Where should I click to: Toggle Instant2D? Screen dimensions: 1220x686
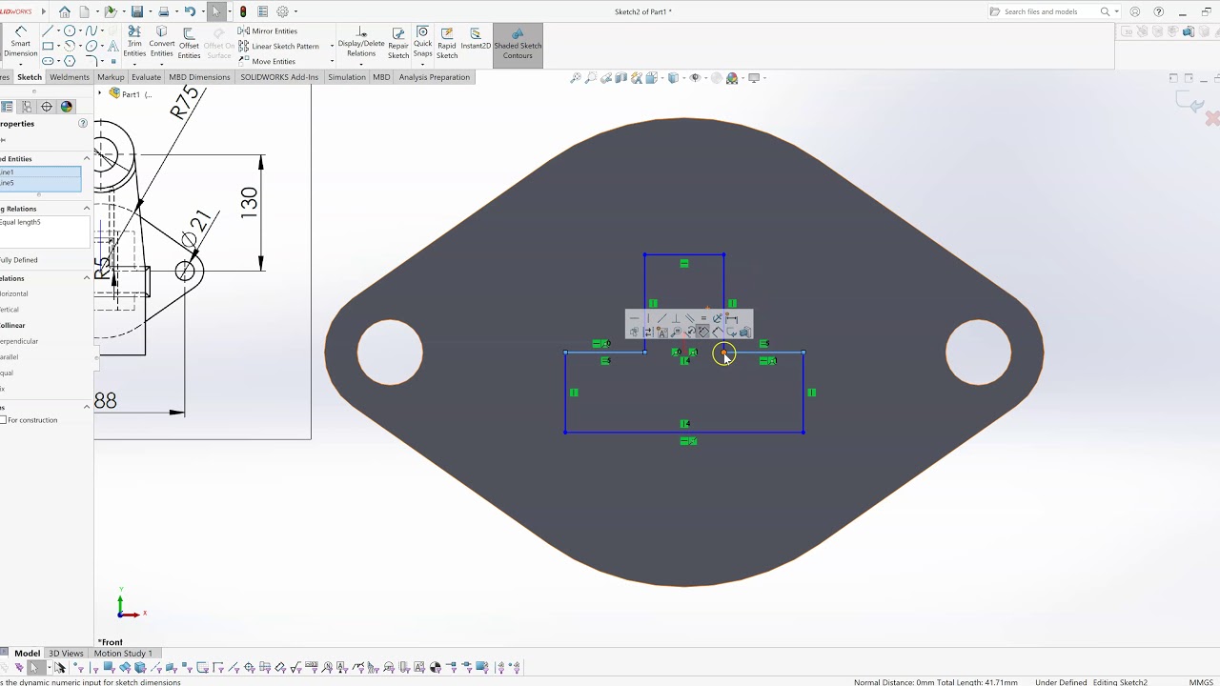476,39
